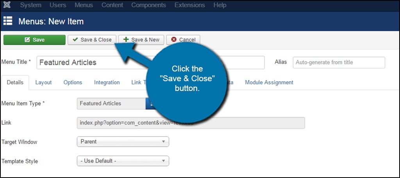Viewport: 400px width, 178px height.
Task: Click the green Save button
Action: tap(34, 40)
